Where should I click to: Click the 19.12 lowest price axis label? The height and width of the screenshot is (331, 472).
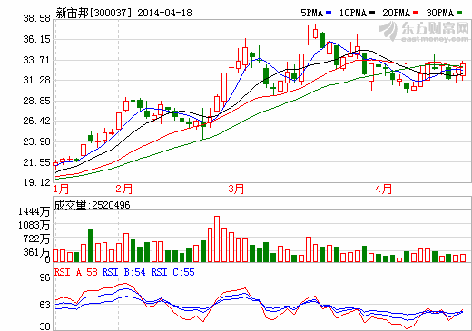[x=37, y=182]
